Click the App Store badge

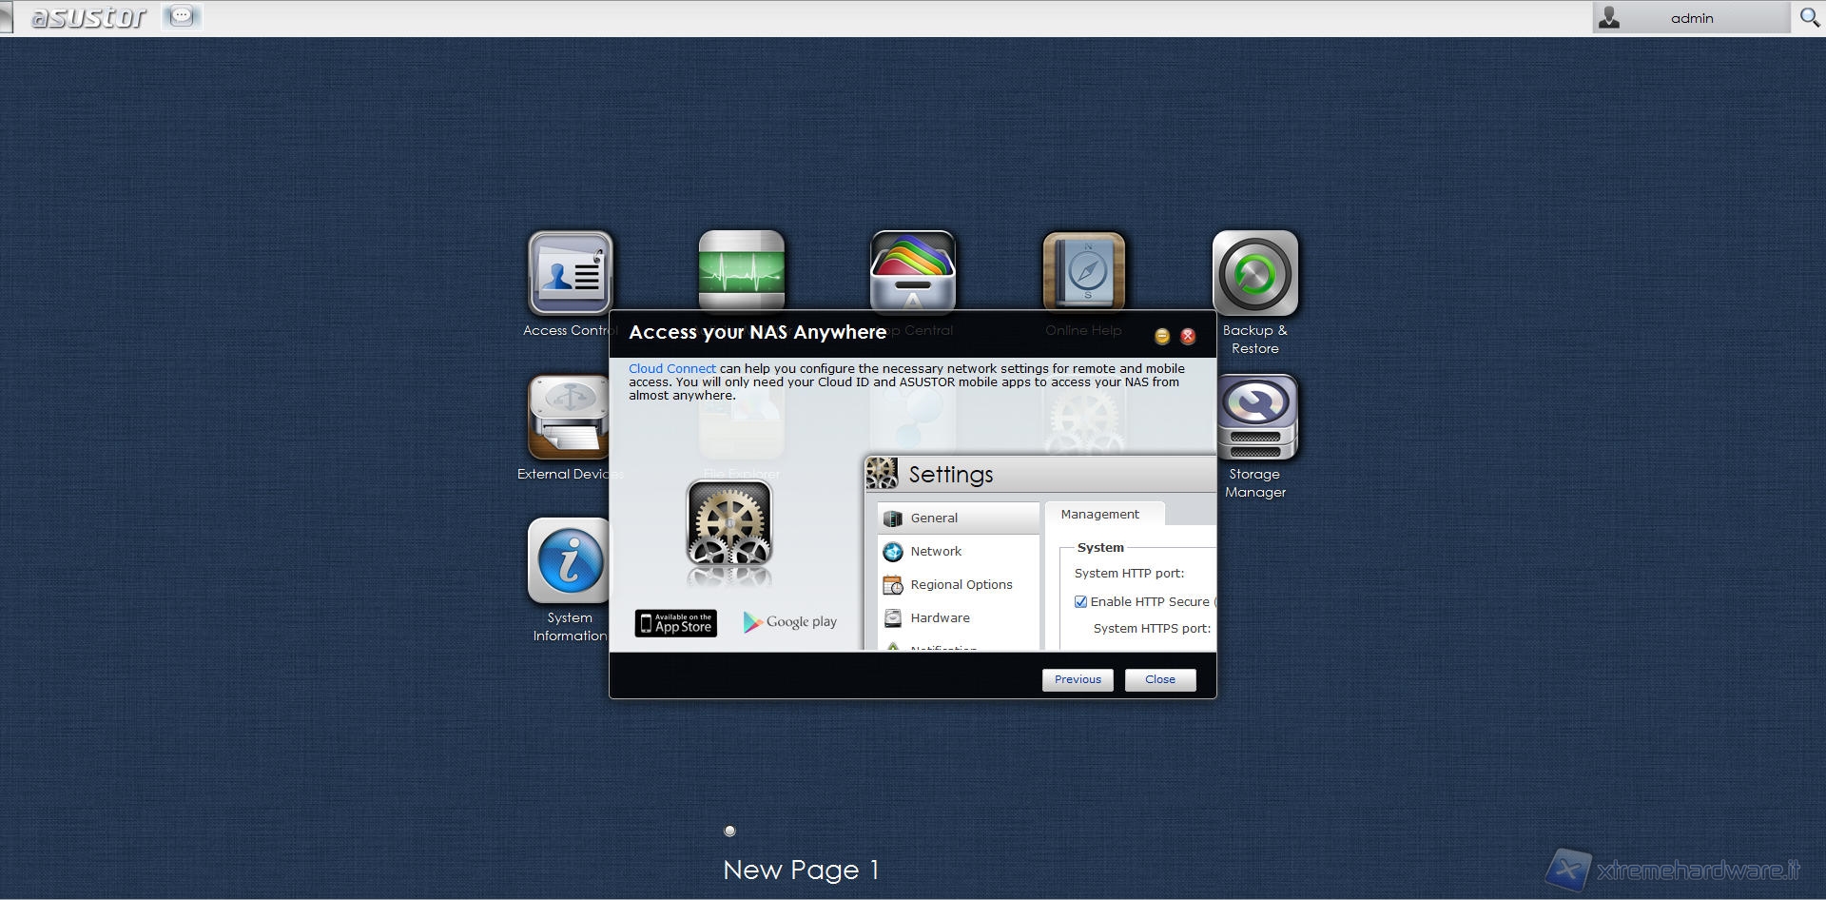675,623
